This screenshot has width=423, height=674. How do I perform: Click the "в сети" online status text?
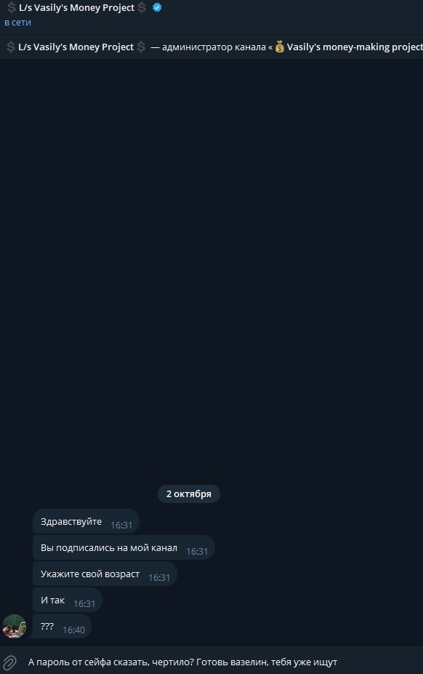17,23
